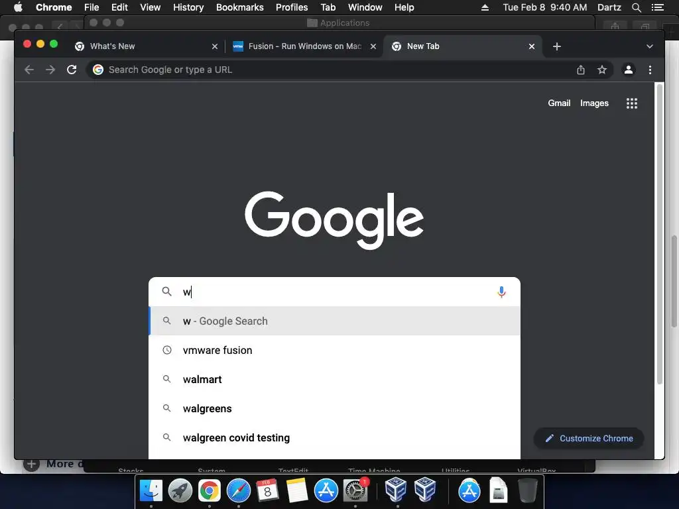Open the Tab menu

pos(328,7)
